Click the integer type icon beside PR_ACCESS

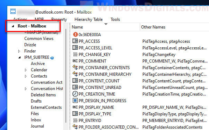coord(75,41)
